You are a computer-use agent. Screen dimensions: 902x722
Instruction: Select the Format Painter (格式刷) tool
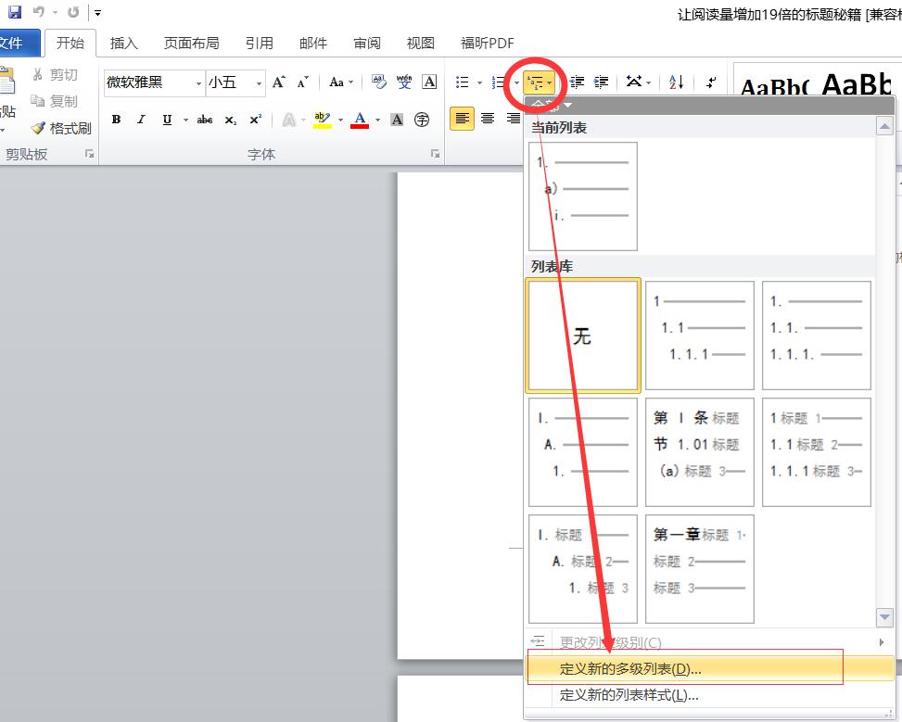pos(60,128)
